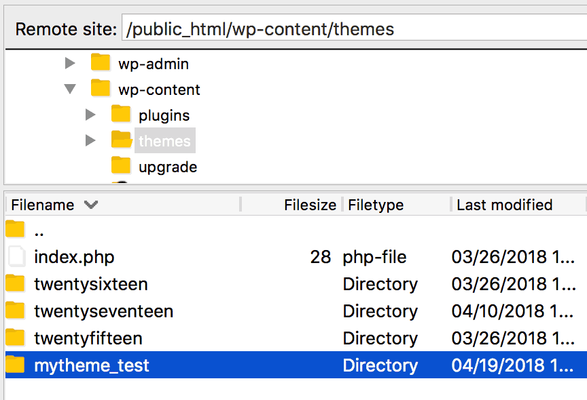Sort list by Last modified column
The width and height of the screenshot is (587, 400).
click(x=504, y=205)
